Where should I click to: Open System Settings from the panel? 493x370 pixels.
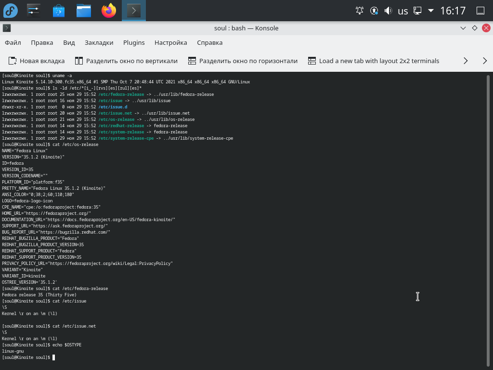34,11
